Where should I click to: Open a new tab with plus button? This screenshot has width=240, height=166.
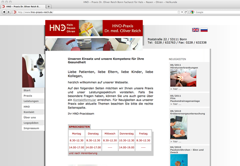coord(49,7)
